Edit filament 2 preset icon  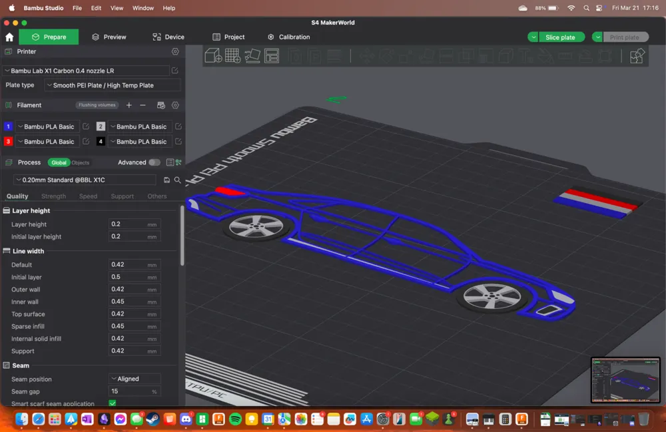(178, 126)
